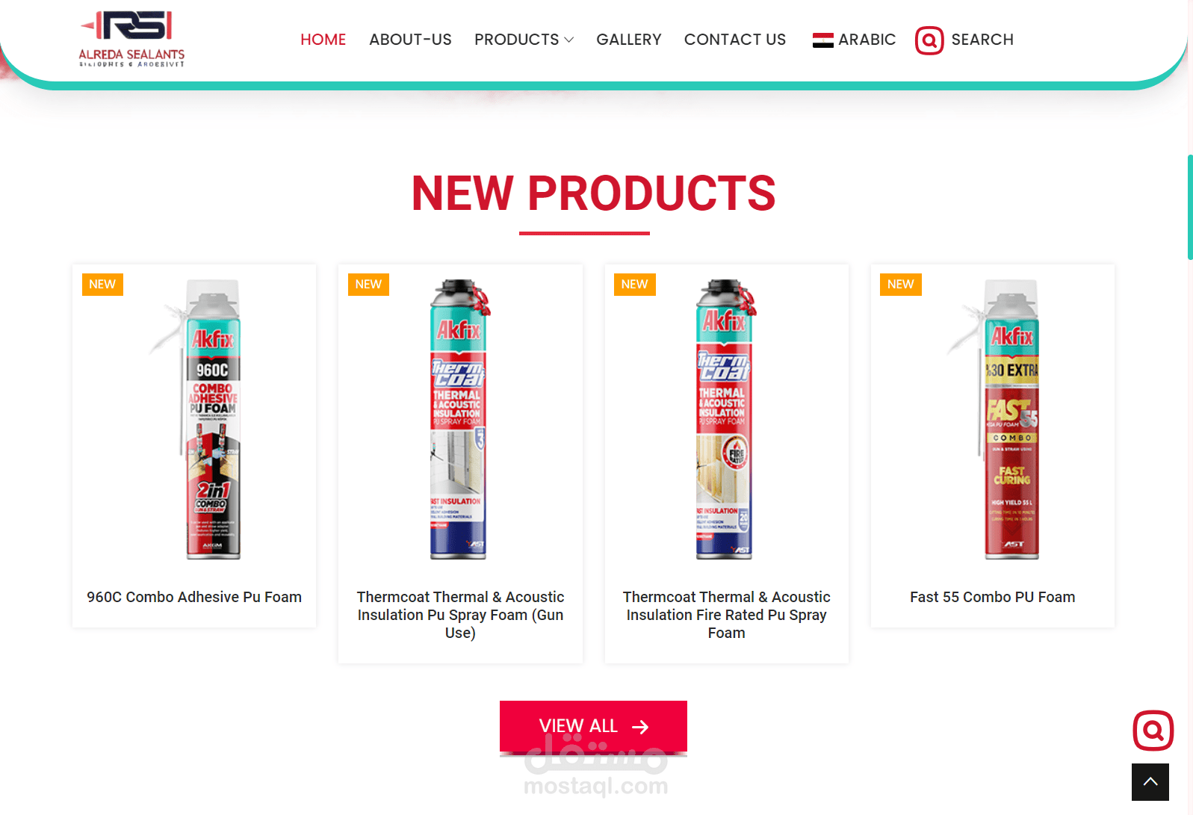This screenshot has height=815, width=1193.
Task: Open the About-Us page
Action: pyautogui.click(x=410, y=40)
